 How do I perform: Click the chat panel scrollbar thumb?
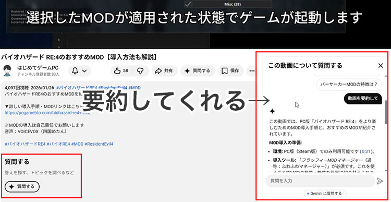(386, 113)
